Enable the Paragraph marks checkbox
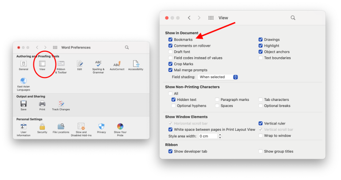 217,100
